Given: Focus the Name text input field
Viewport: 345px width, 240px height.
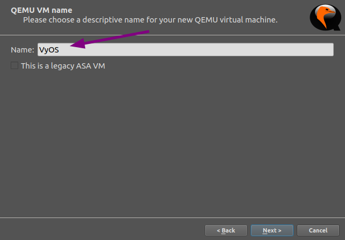Looking at the screenshot, I should pyautogui.click(x=185, y=50).
